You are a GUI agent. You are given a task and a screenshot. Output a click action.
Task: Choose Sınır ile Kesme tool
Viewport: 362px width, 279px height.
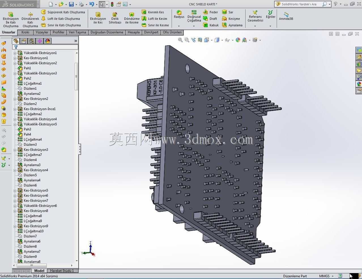[155, 25]
